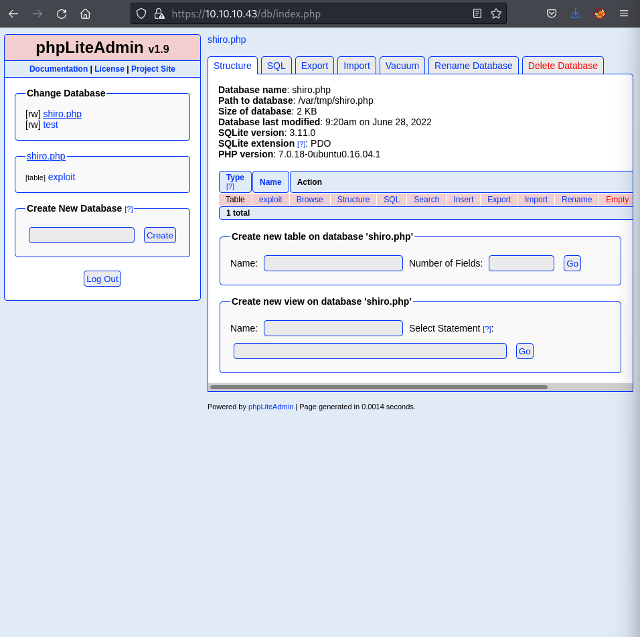Image resolution: width=640 pixels, height=637 pixels.
Task: Focus the new table Name field
Action: [x=333, y=263]
